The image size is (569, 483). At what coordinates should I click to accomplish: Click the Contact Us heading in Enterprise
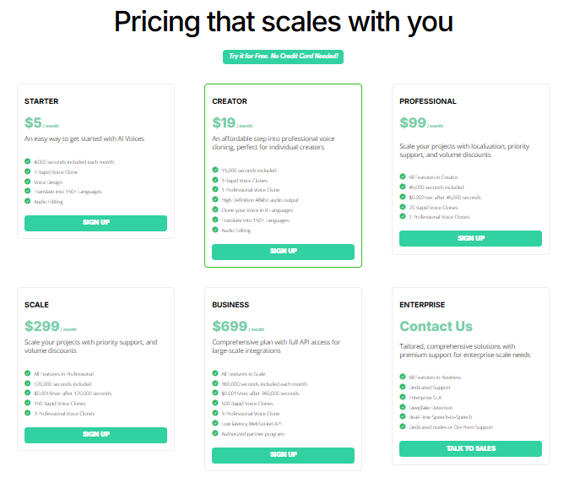[x=436, y=326]
